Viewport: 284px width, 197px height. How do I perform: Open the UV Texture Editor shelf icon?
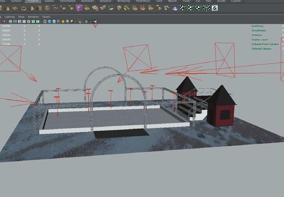[215, 8]
